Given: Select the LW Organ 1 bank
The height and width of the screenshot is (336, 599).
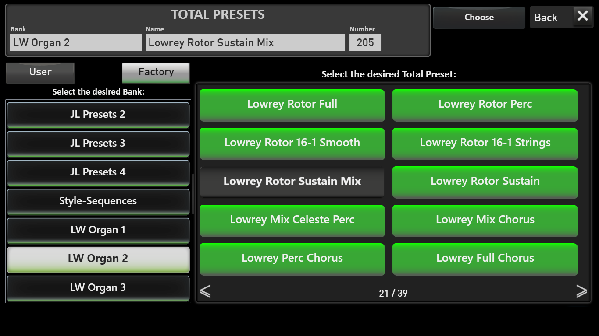Looking at the screenshot, I should [98, 230].
